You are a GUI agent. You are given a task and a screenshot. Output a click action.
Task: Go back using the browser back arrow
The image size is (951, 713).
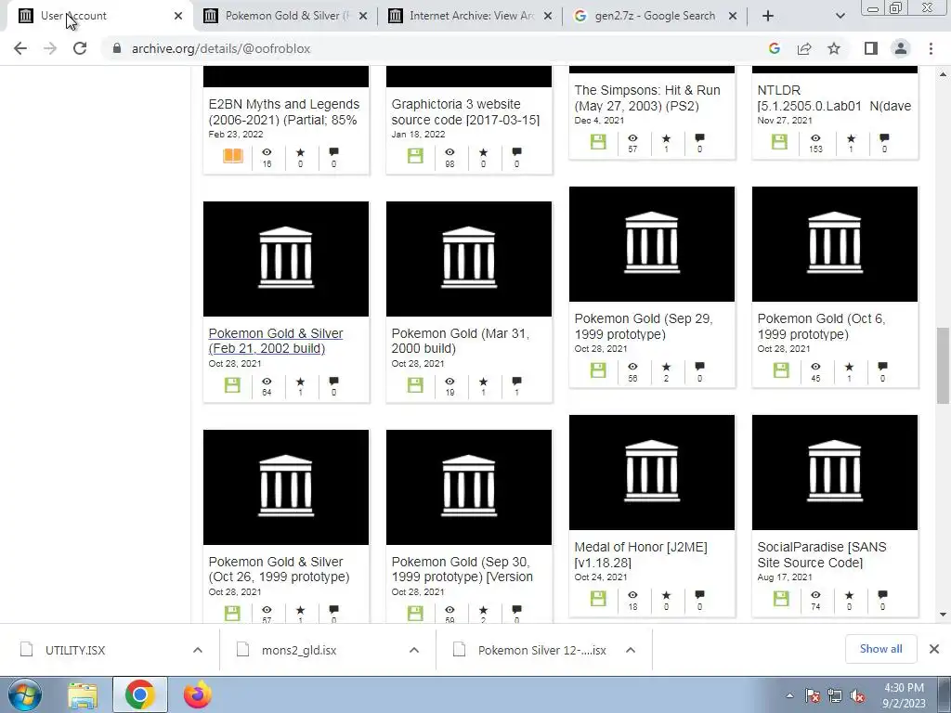coord(20,48)
